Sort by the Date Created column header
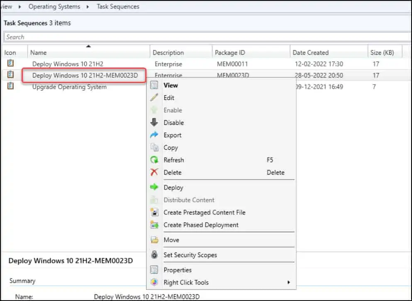The width and height of the screenshot is (412, 301). point(329,53)
